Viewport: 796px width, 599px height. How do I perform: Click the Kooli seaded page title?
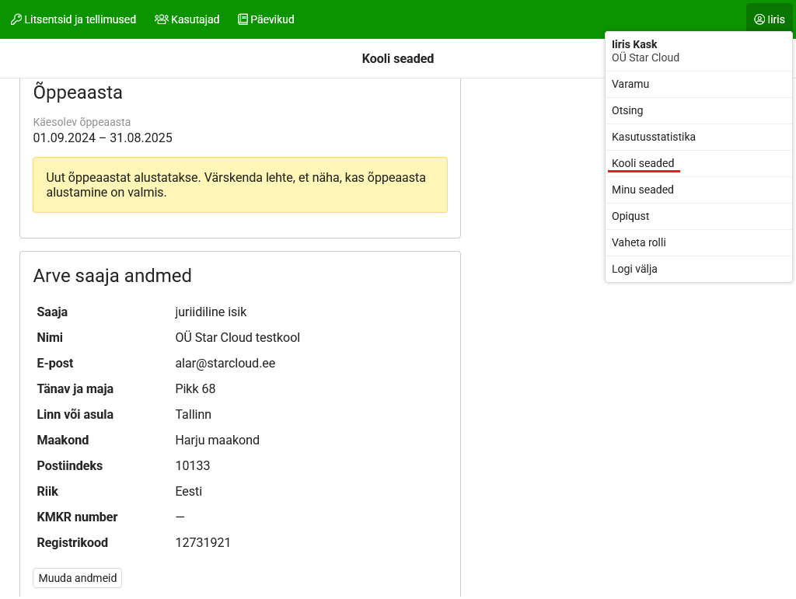(398, 59)
